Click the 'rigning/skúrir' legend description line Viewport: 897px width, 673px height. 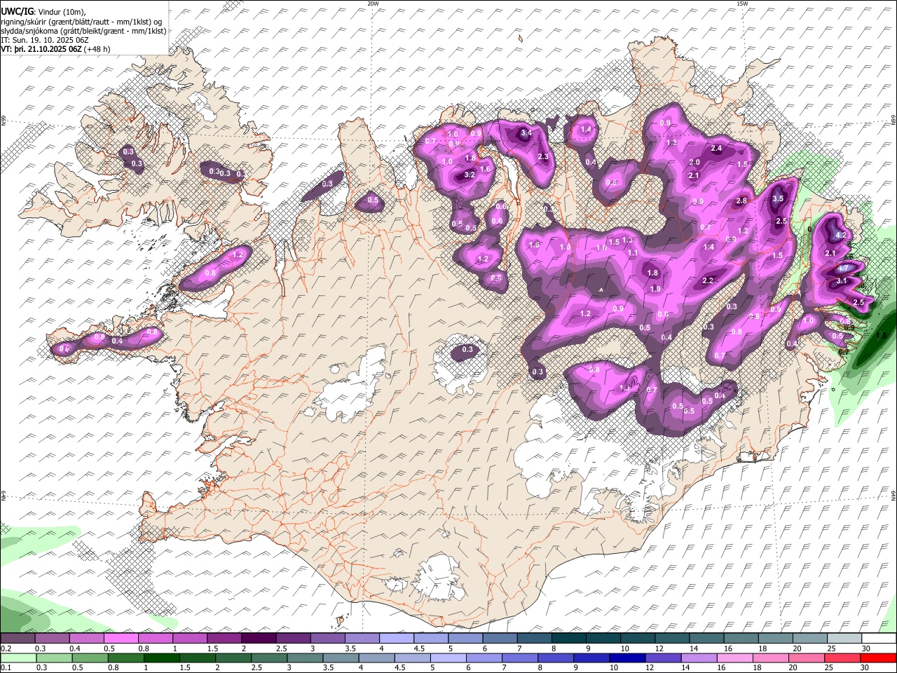[82, 22]
